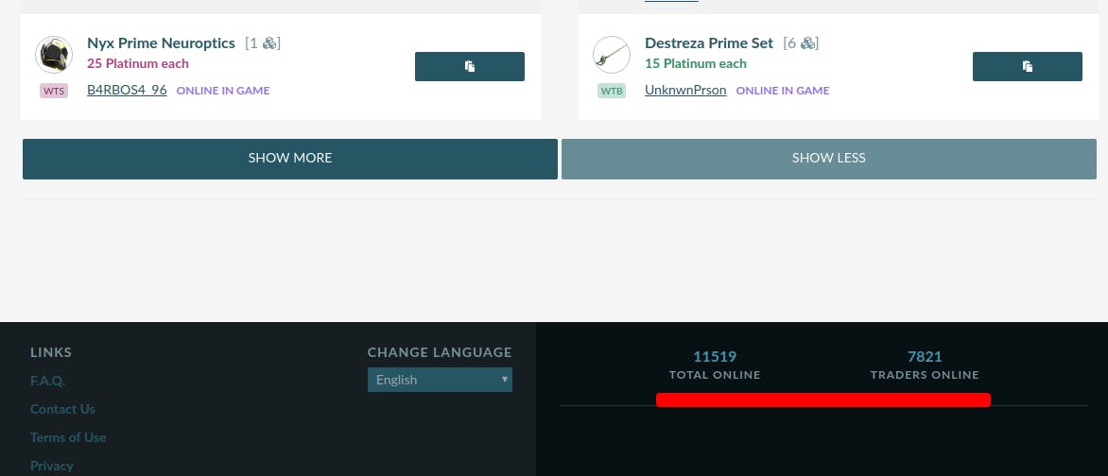Image resolution: width=1108 pixels, height=476 pixels.
Task: Open the Change Language dropdown
Action: pos(440,380)
